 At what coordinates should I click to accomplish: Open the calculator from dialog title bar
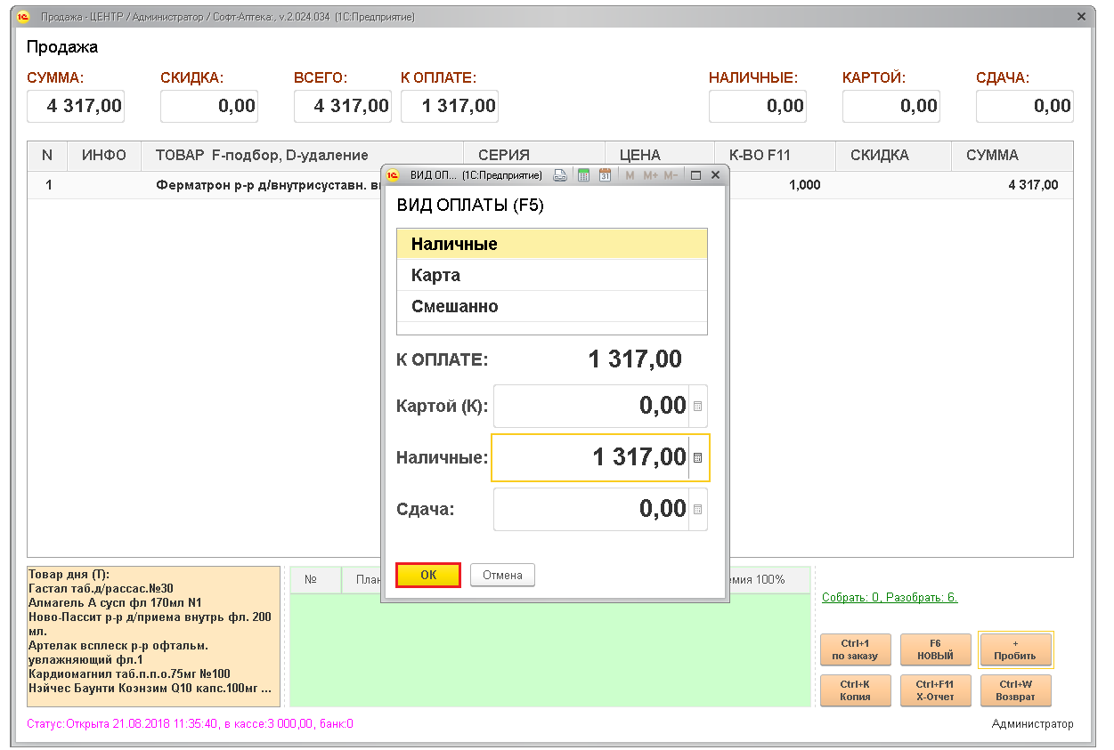tap(584, 175)
